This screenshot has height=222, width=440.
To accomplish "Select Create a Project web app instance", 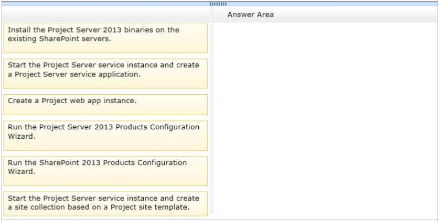I will pos(105,105).
